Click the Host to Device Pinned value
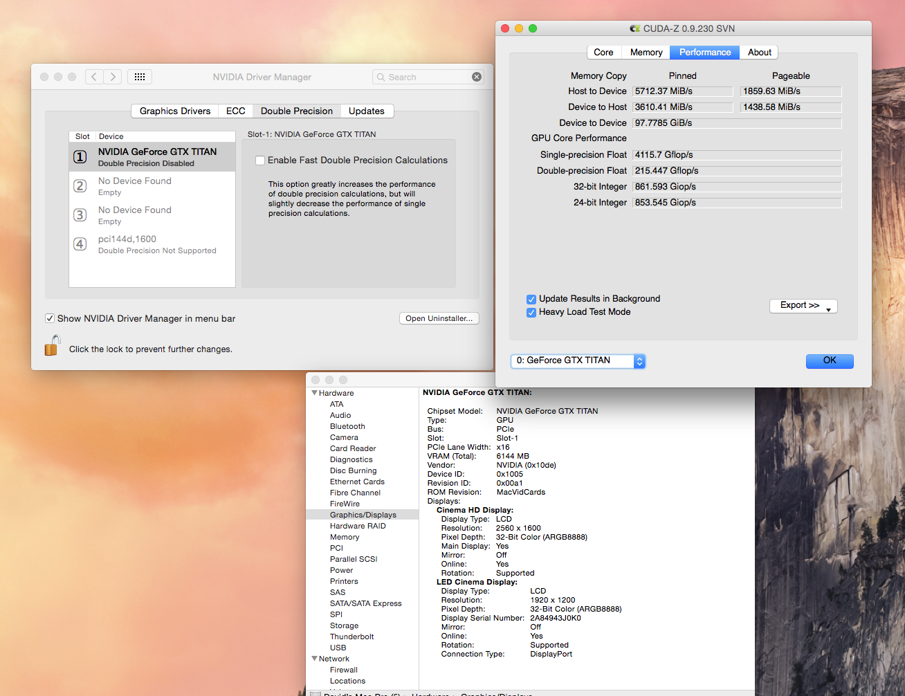 [683, 91]
